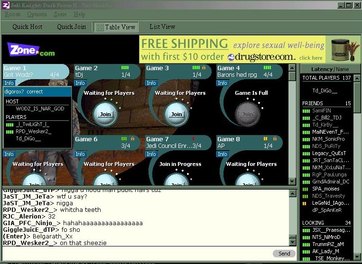Click Game 4 green latency bars
362x264 pixels.
(x=267, y=68)
